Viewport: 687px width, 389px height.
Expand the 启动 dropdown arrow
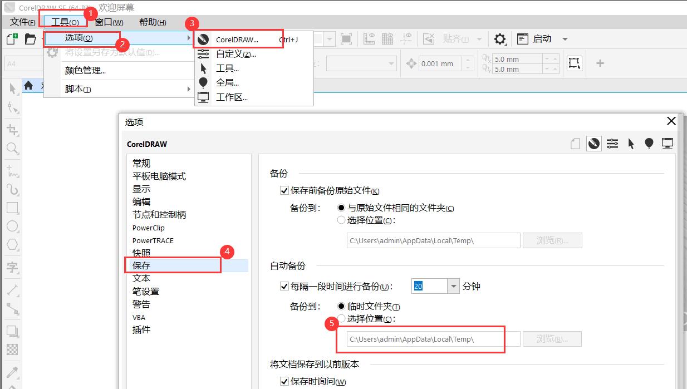(x=565, y=39)
